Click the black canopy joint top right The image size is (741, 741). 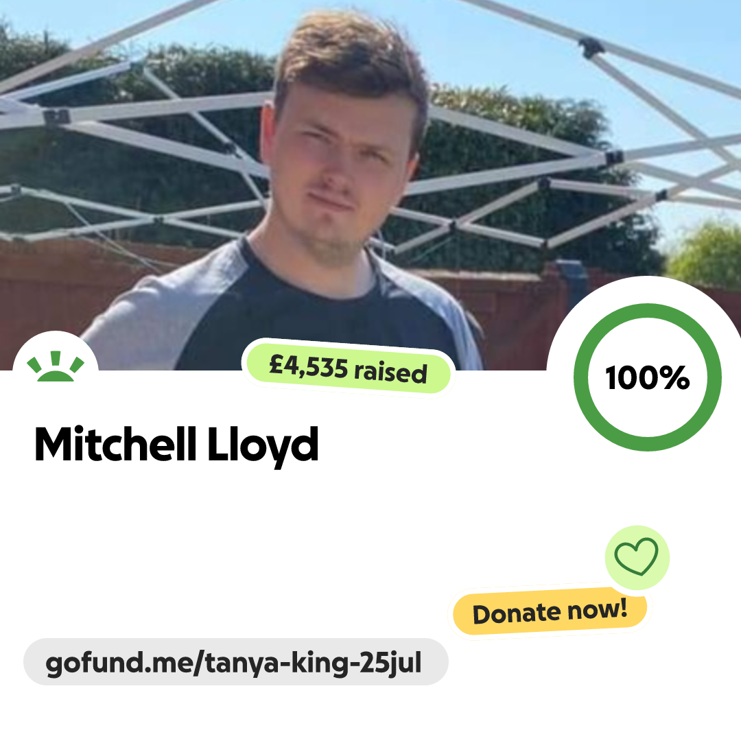pyautogui.click(x=591, y=47)
